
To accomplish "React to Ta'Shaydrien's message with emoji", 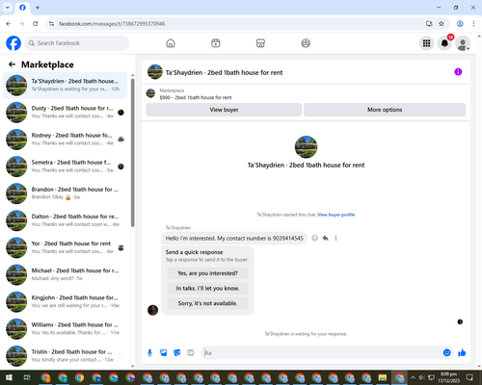I will [315, 238].
